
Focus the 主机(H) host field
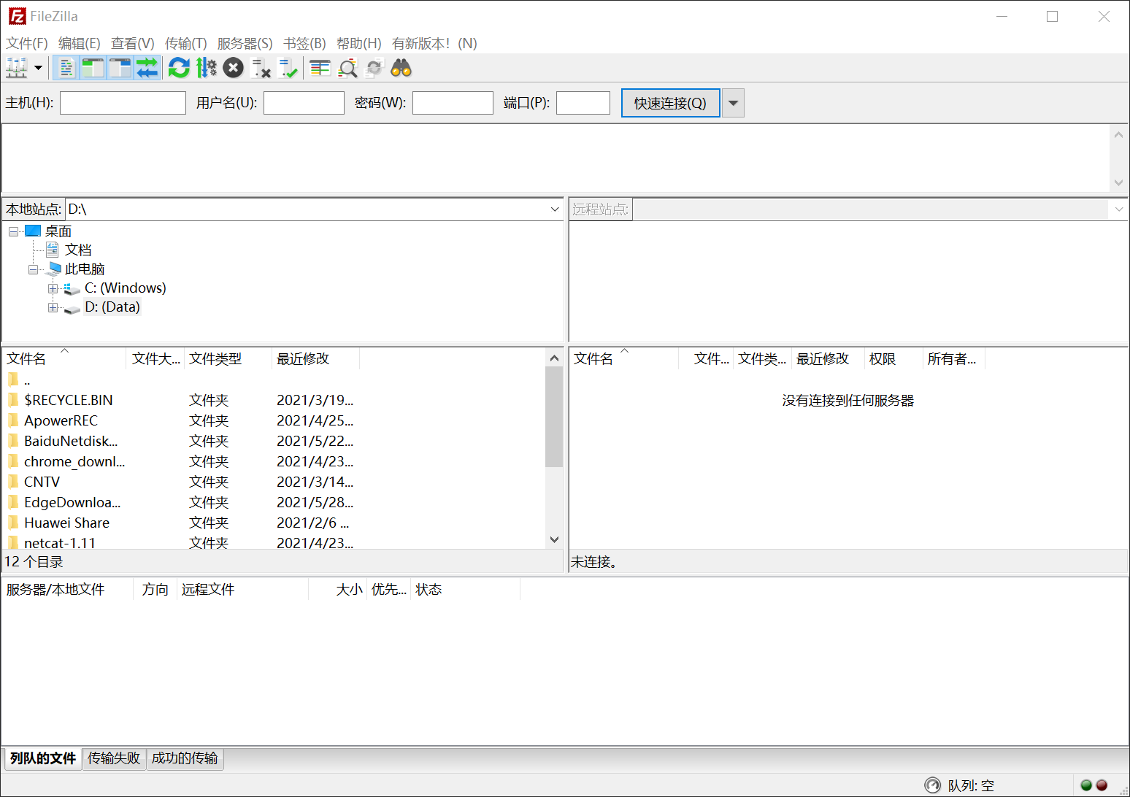(123, 103)
